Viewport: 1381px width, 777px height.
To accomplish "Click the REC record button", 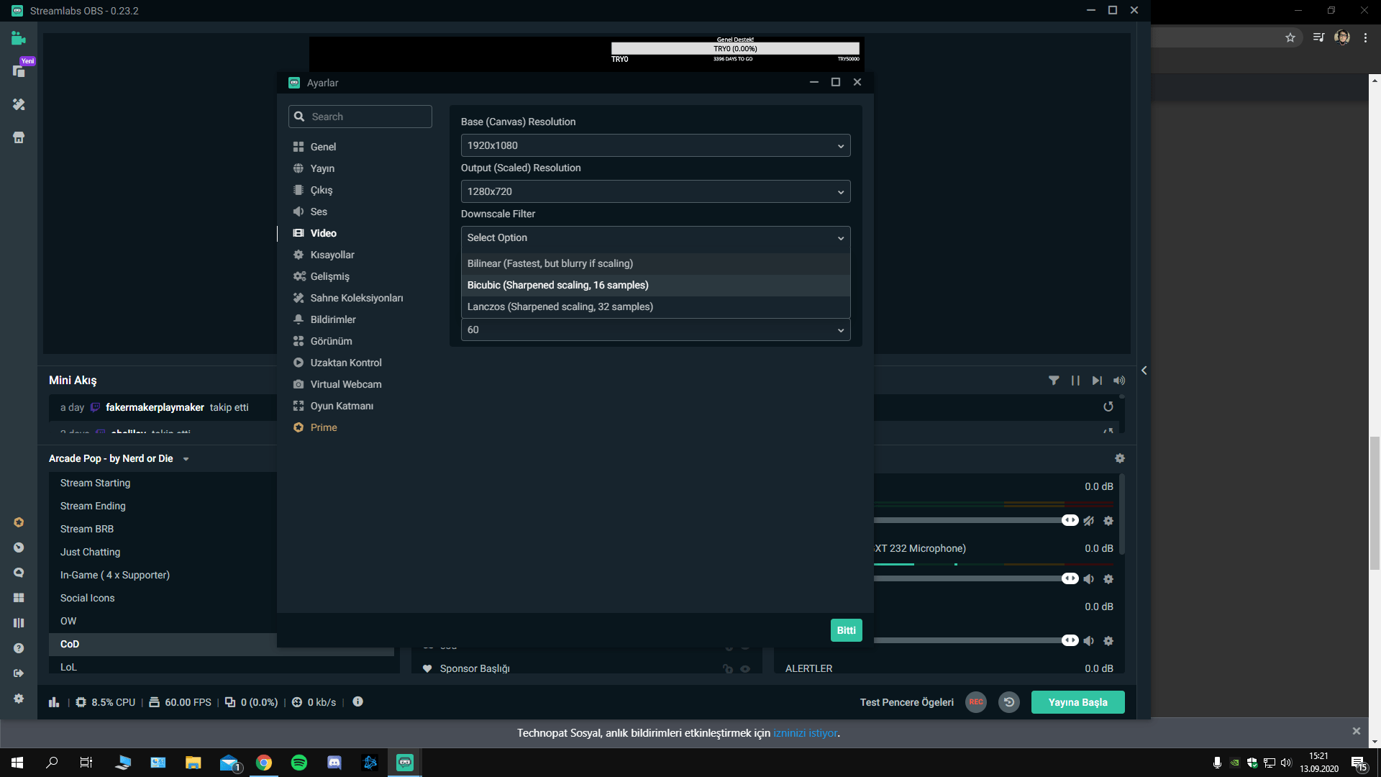I will coord(975,702).
